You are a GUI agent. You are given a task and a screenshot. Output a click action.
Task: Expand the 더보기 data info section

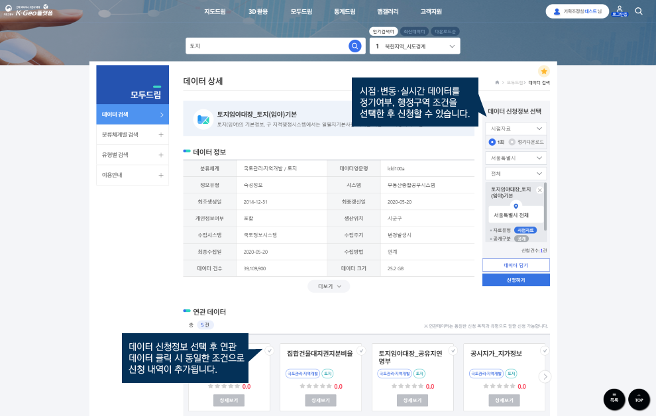(329, 286)
